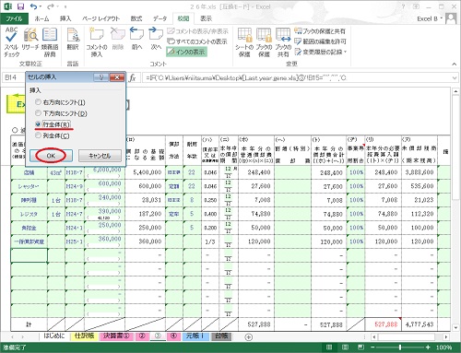Collapse the ribbon with the chevron arrow

coord(454,64)
